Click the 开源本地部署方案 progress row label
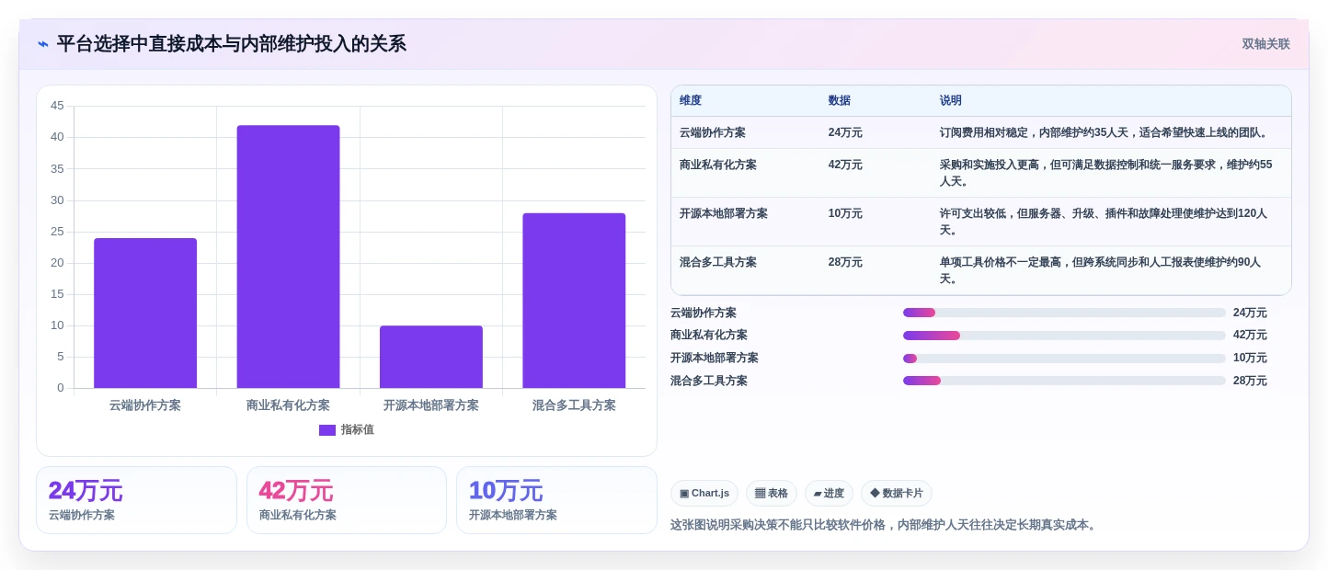 click(715, 358)
